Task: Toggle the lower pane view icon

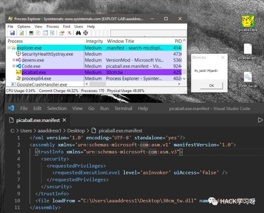Action: (x=45, y=33)
